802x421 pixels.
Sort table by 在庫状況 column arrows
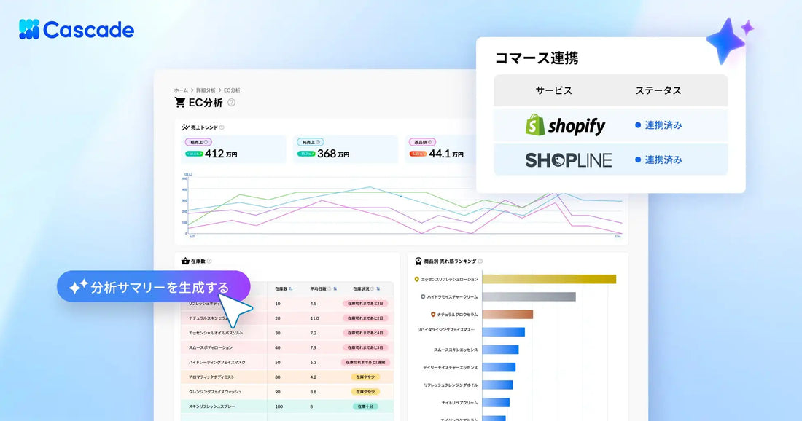click(x=378, y=288)
